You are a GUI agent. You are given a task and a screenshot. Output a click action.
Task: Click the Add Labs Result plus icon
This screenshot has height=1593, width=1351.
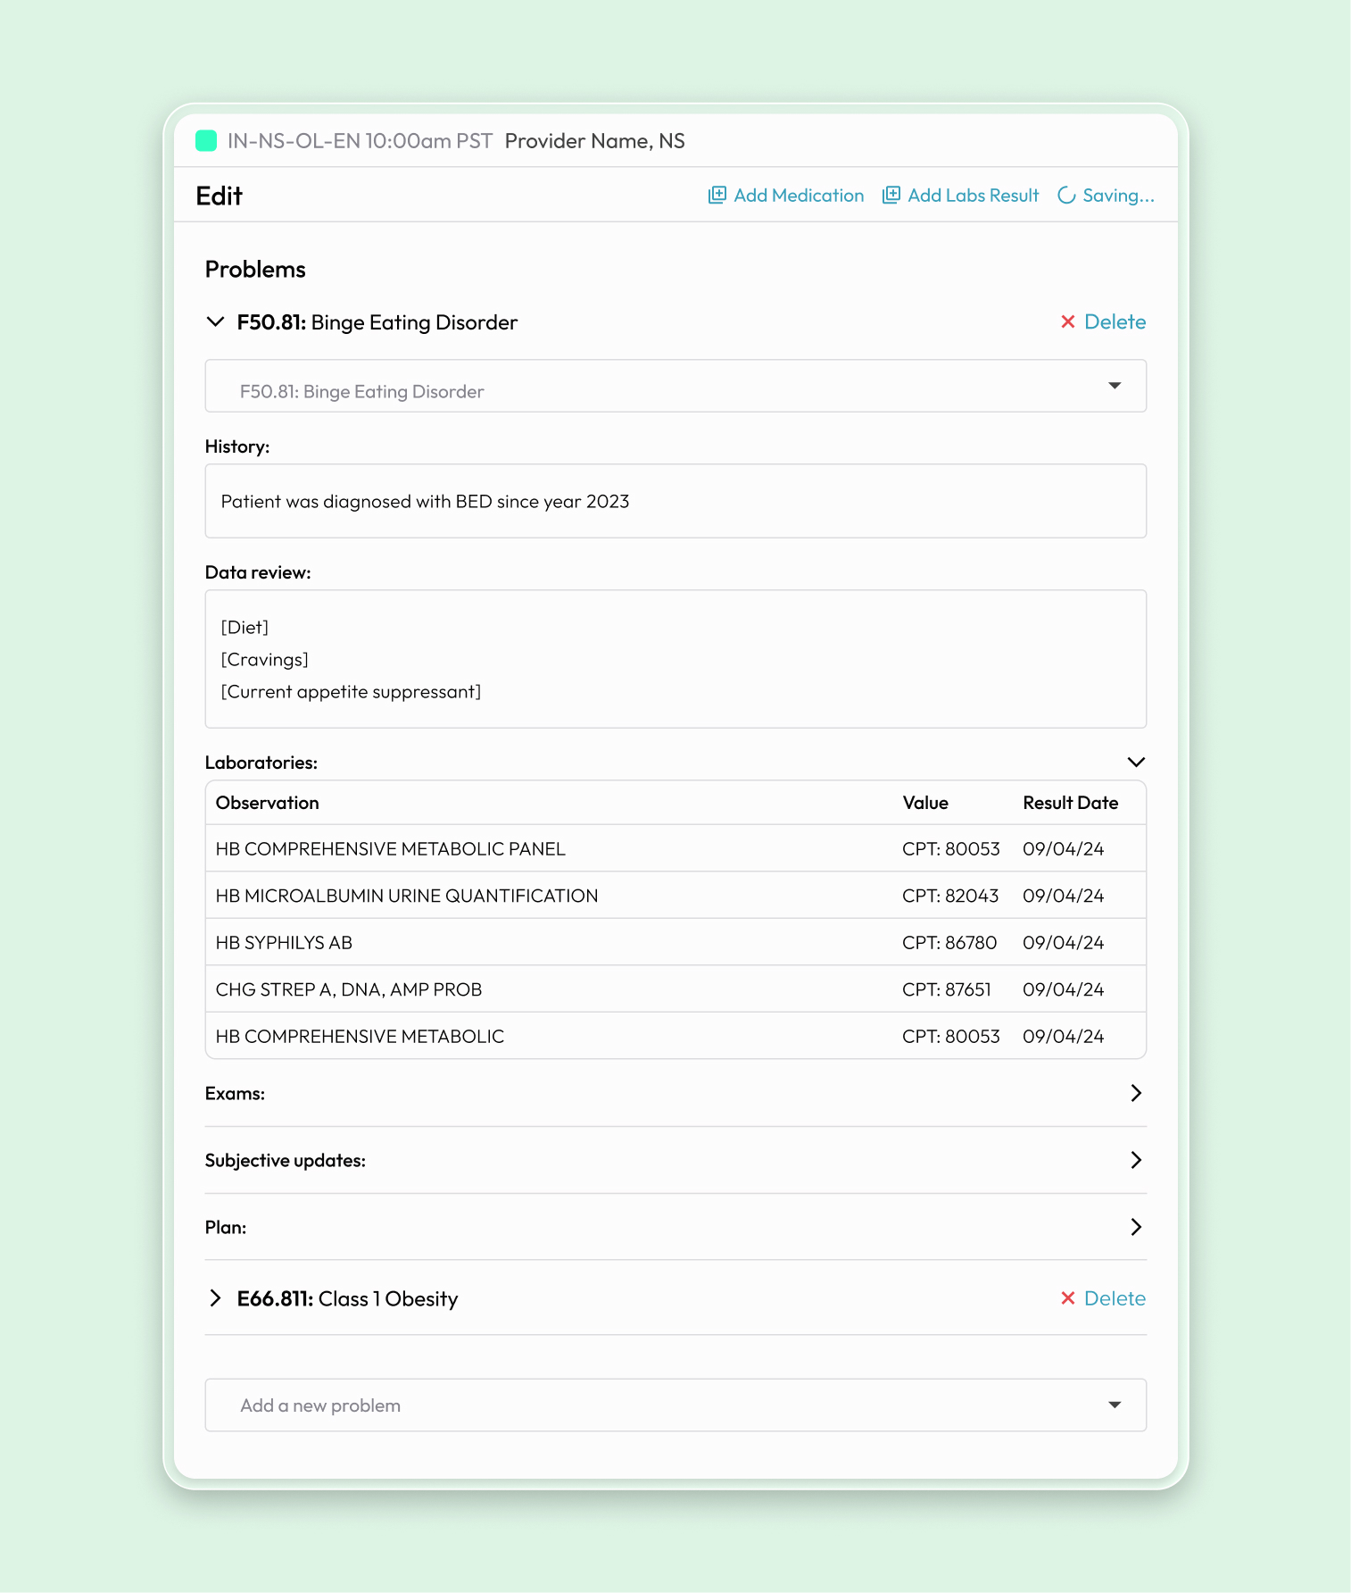(891, 196)
